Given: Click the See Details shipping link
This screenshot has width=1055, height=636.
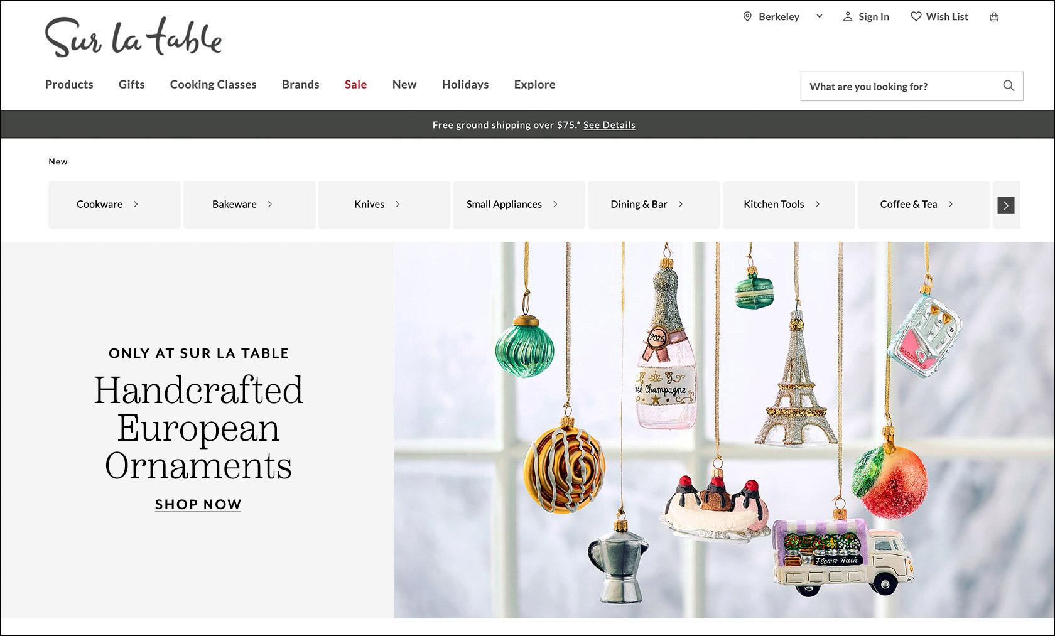Looking at the screenshot, I should pos(609,125).
